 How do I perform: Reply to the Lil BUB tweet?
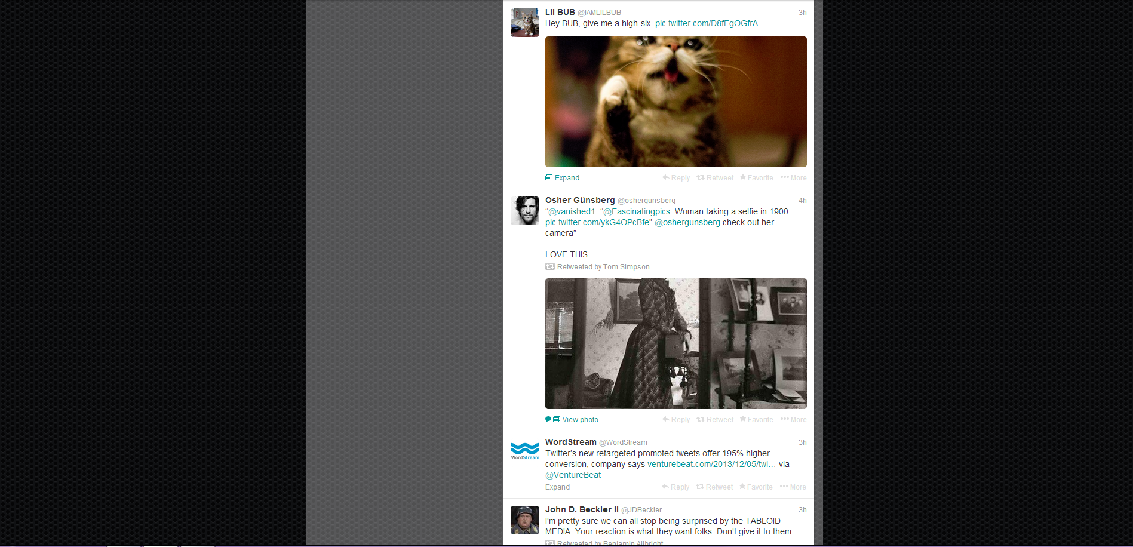(x=676, y=178)
